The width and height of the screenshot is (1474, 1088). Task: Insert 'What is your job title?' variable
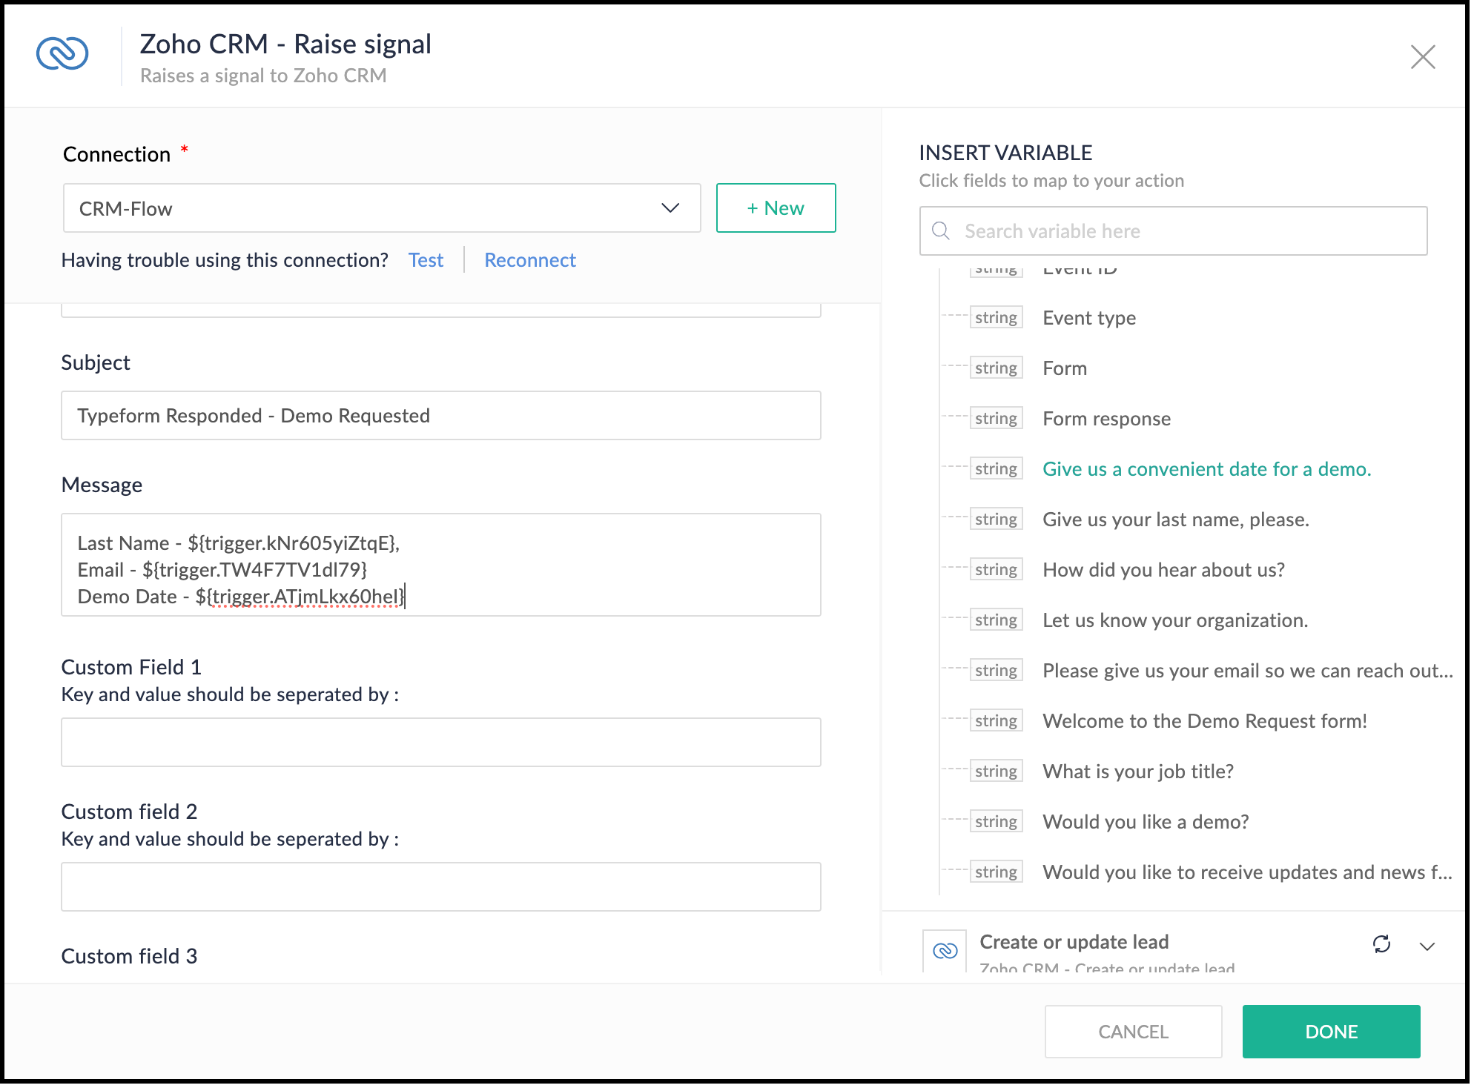click(1137, 772)
